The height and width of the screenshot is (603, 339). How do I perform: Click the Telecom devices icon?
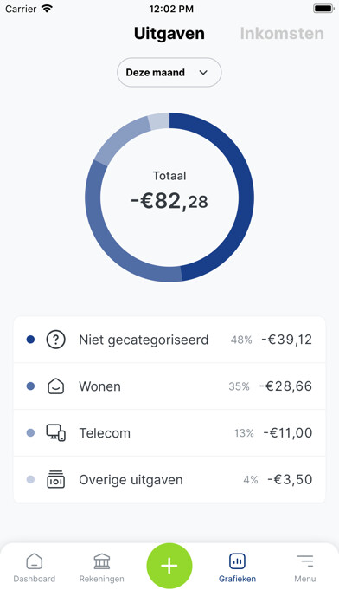point(55,432)
